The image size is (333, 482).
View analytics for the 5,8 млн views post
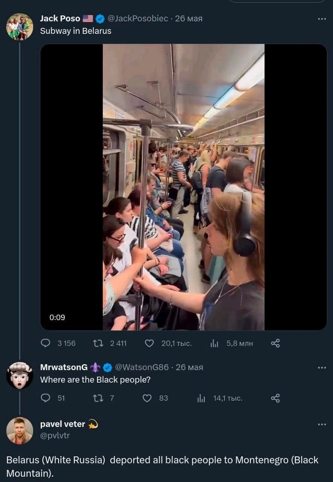[214, 343]
